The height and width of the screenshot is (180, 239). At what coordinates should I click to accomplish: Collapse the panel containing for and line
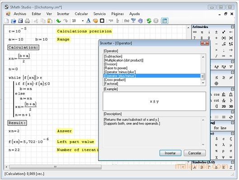232,123
